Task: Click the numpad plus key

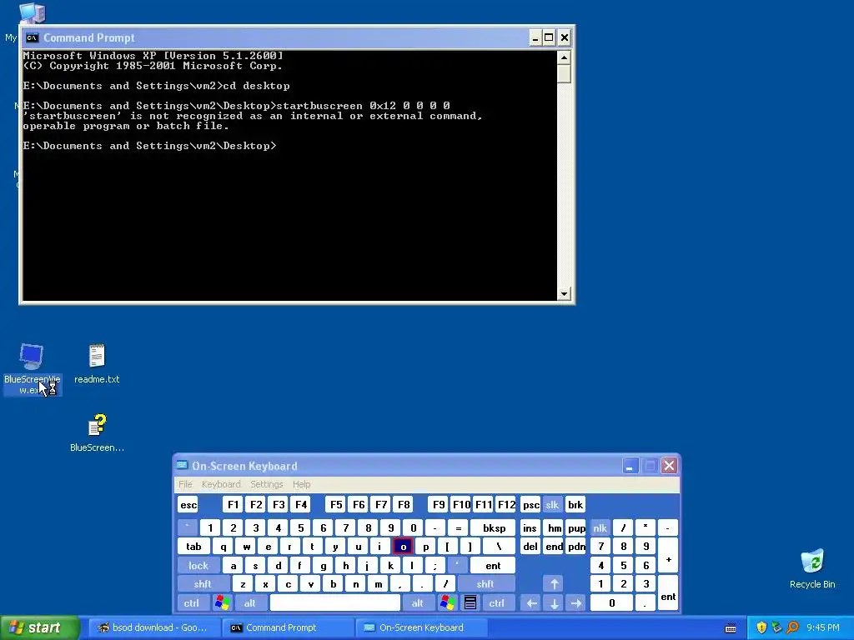Action: coord(668,556)
